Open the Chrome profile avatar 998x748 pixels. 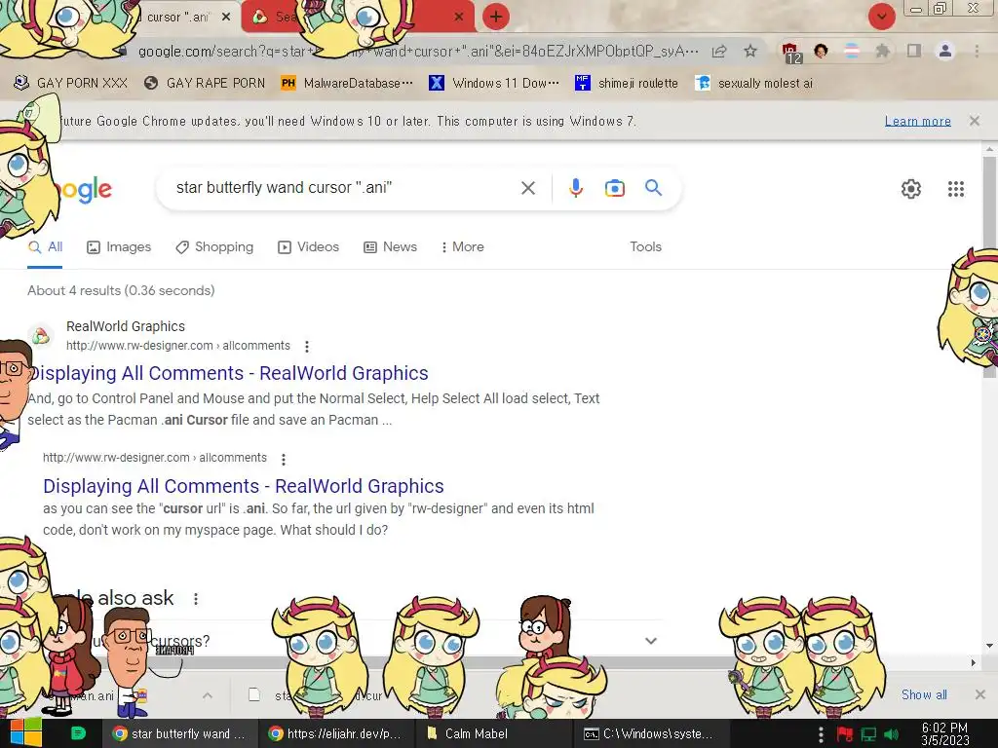945,51
